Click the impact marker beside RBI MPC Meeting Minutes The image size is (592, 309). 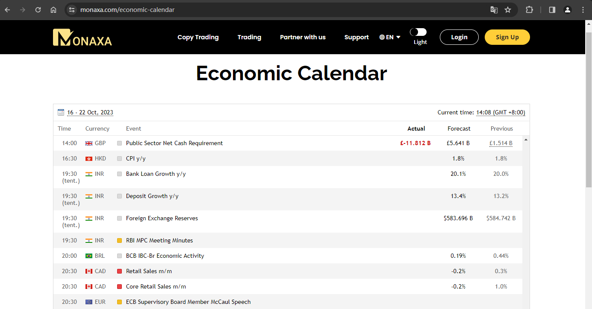click(119, 240)
